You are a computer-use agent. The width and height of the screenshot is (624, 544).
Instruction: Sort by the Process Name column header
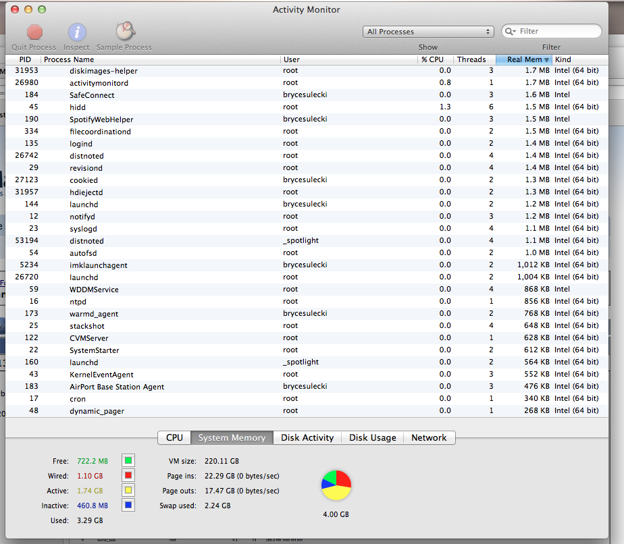click(x=161, y=59)
